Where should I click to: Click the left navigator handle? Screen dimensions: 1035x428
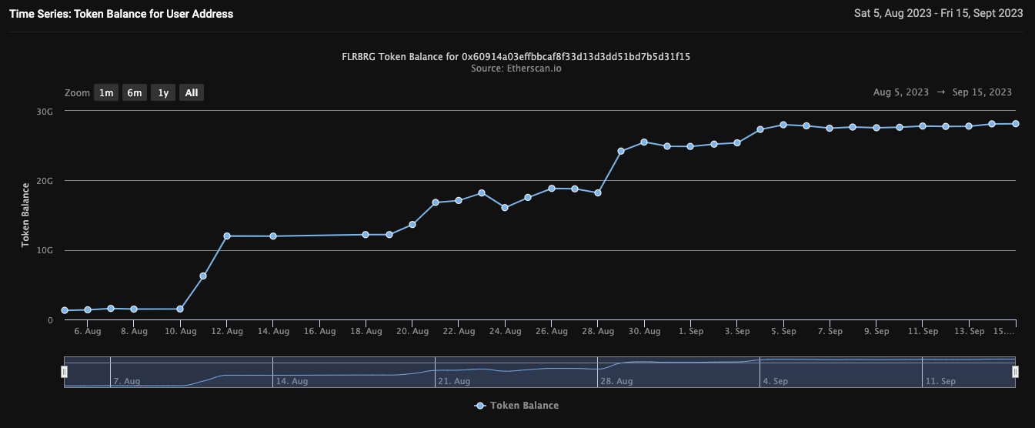point(65,372)
